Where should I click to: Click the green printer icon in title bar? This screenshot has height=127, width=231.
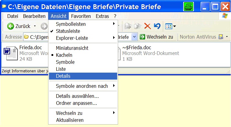tap(188, 6)
